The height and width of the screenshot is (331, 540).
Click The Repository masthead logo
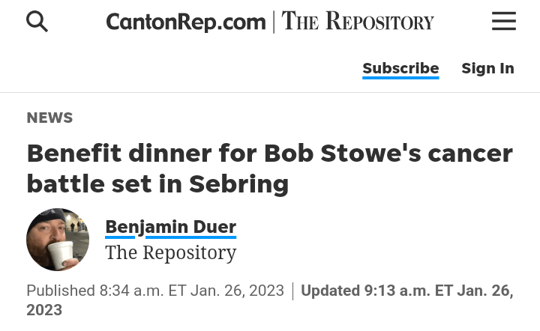[x=358, y=22]
